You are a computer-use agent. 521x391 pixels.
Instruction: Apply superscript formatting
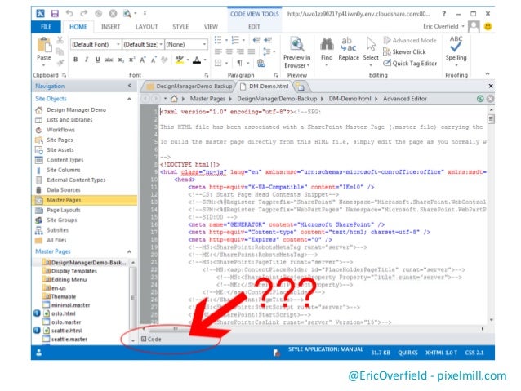[132, 60]
